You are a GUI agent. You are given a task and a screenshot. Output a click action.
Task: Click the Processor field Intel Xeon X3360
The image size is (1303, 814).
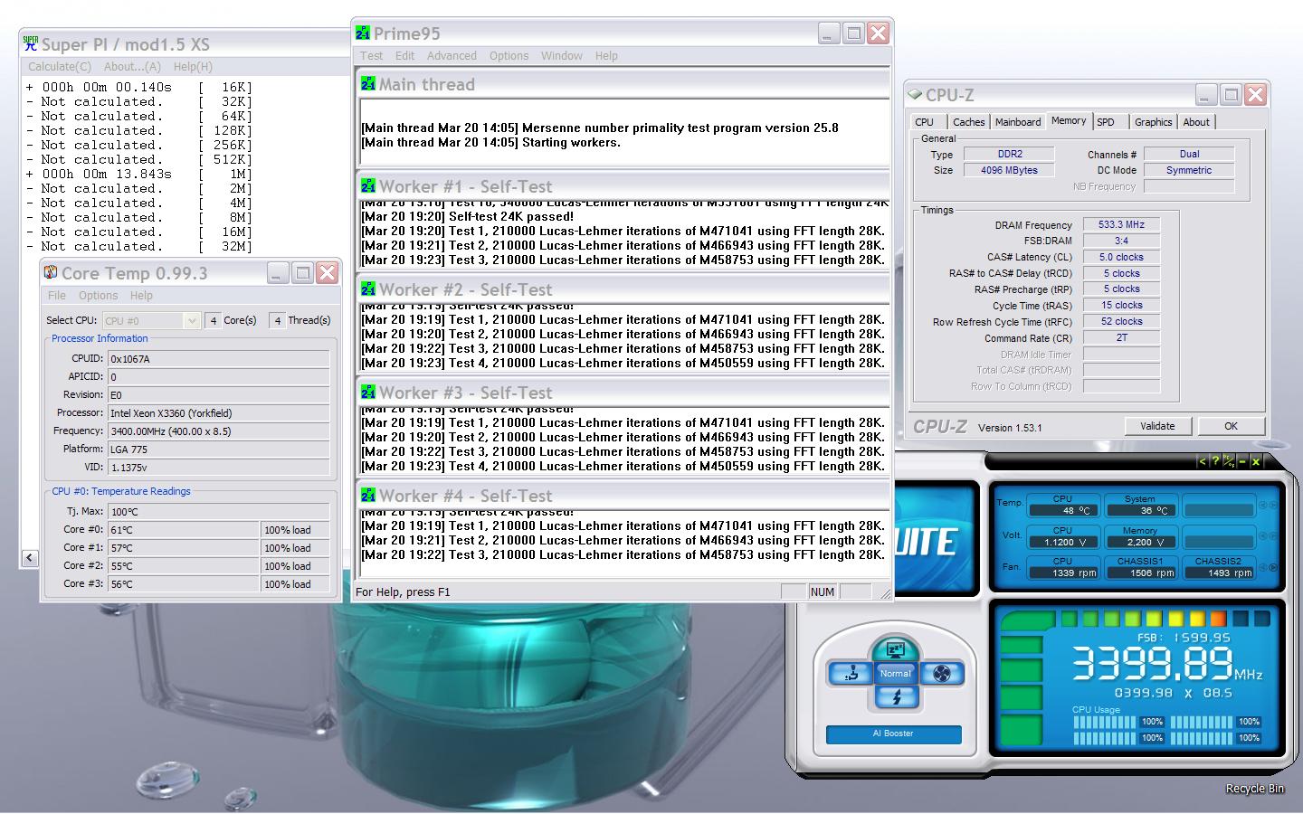point(218,412)
